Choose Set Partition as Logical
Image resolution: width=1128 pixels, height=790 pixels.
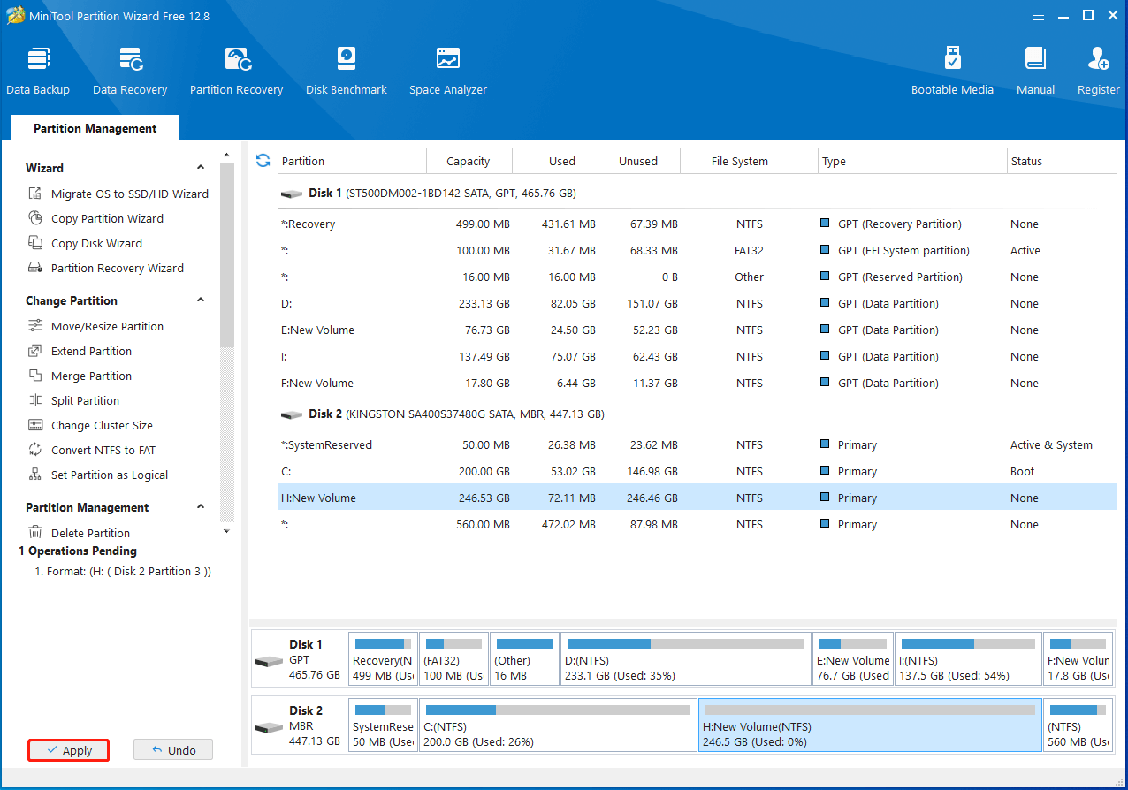pyautogui.click(x=98, y=475)
